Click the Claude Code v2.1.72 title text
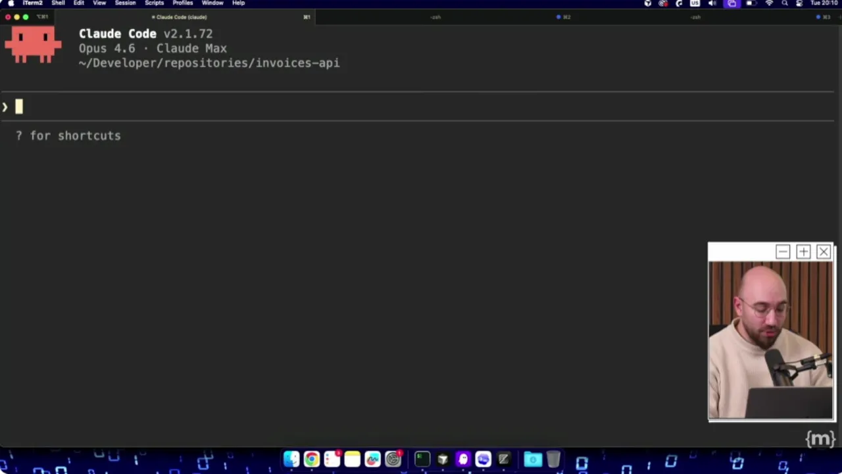 [145, 34]
